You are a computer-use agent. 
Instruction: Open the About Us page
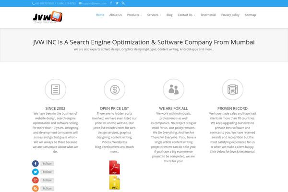[x=116, y=15]
